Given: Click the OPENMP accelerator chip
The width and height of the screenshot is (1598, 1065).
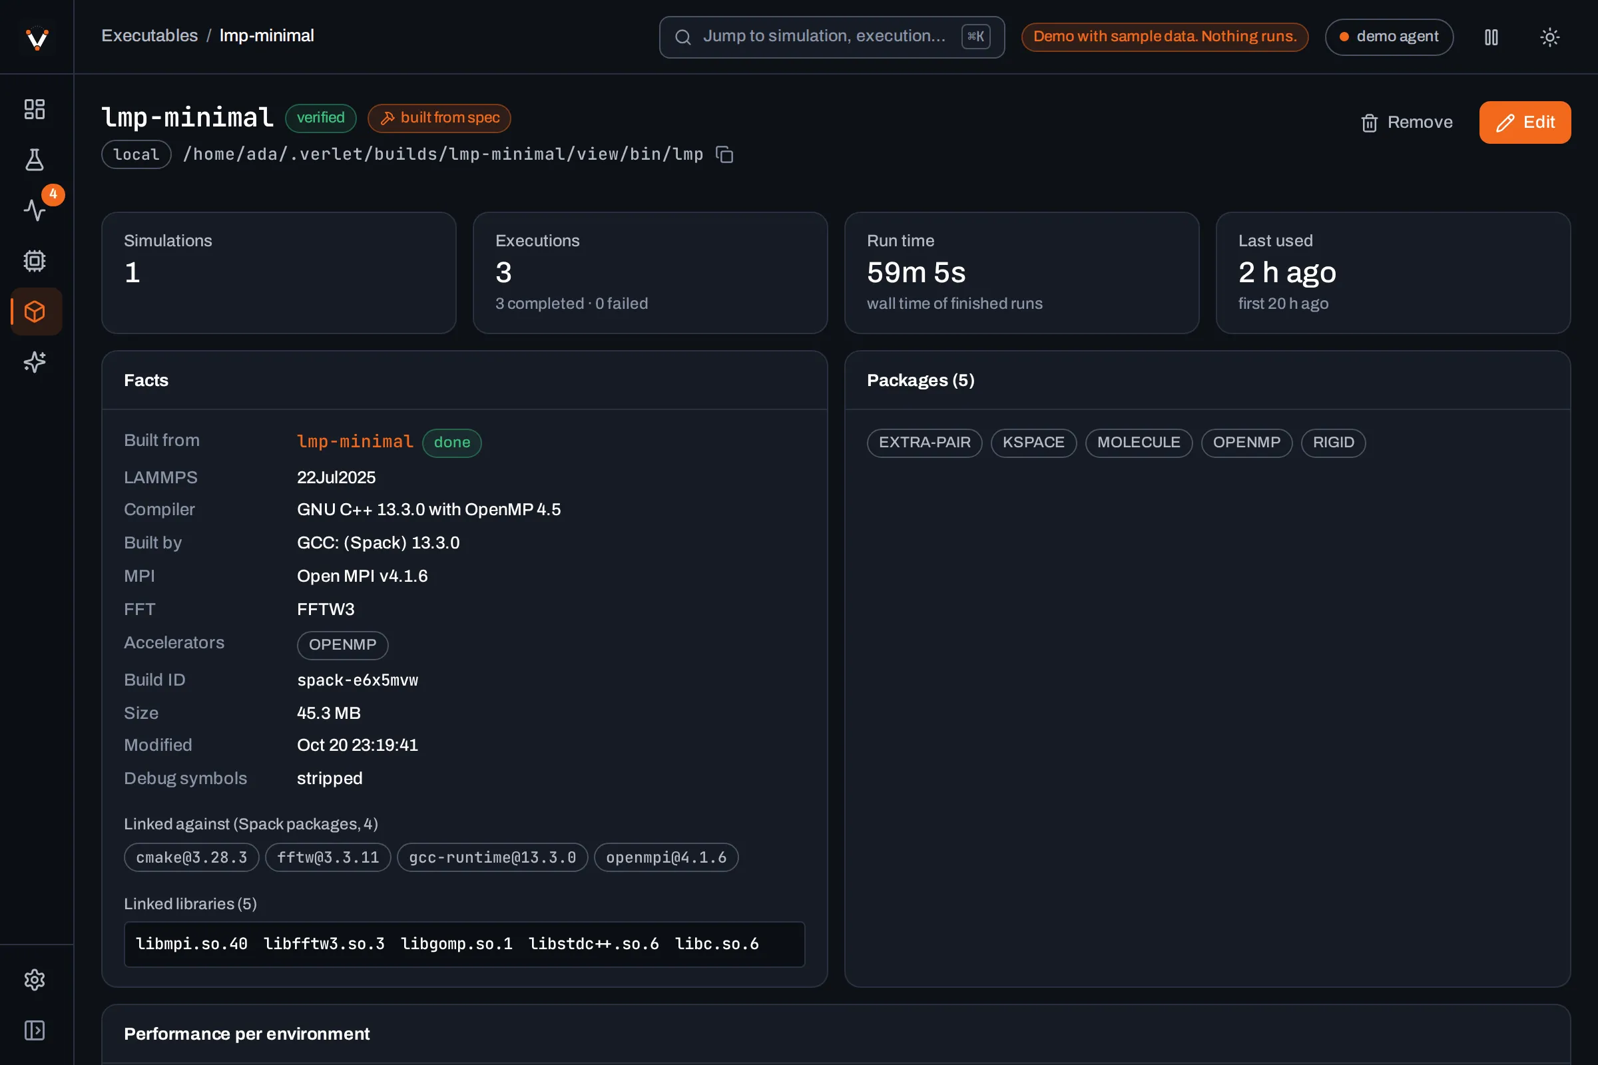Looking at the screenshot, I should point(342,645).
